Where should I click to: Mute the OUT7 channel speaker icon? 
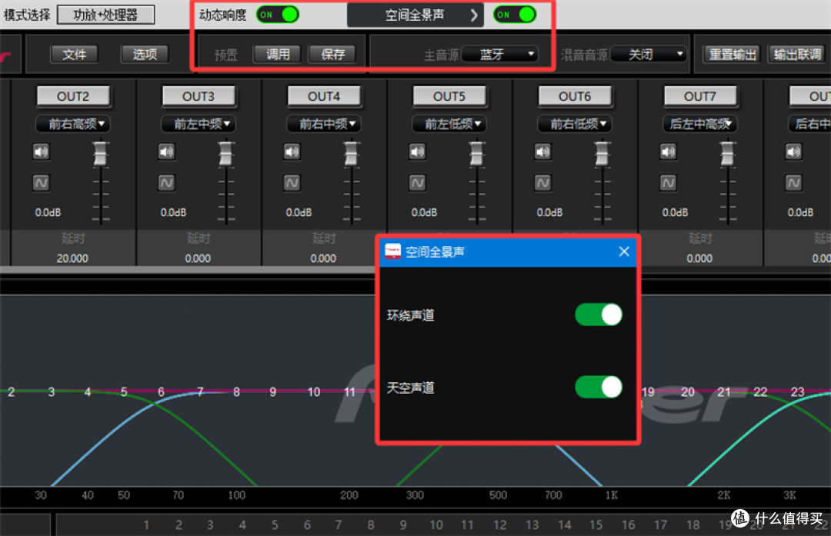pyautogui.click(x=669, y=152)
